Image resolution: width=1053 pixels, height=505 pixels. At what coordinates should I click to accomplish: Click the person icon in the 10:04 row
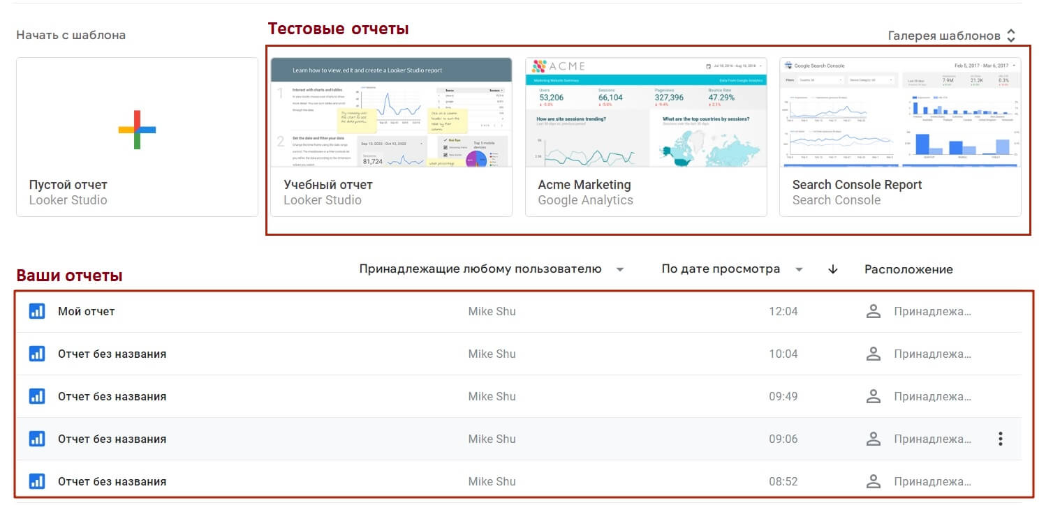(x=873, y=354)
